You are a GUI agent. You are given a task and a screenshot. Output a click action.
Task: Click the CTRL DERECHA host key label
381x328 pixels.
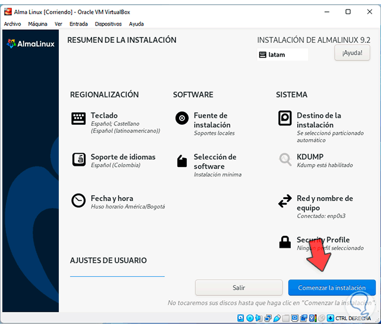pyautogui.click(x=353, y=318)
